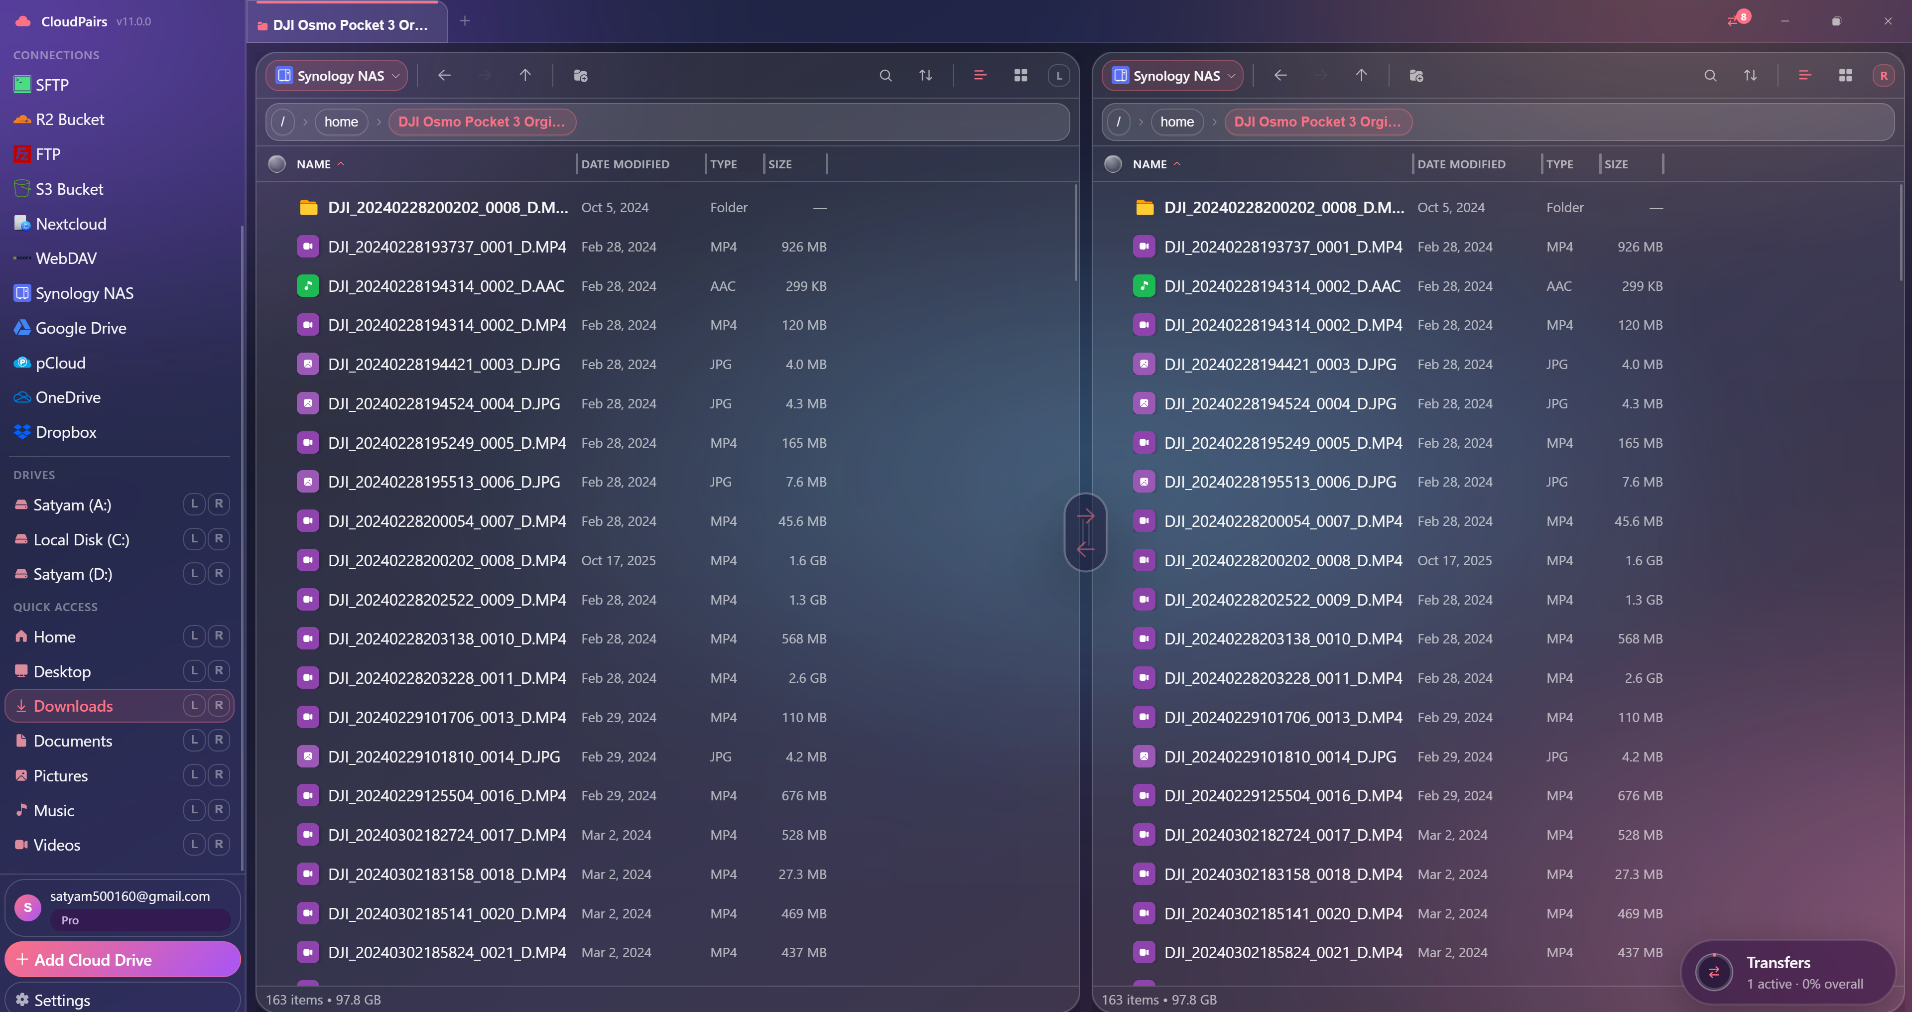This screenshot has height=1012, width=1912.
Task: Create new folder in left pane
Action: point(580,76)
